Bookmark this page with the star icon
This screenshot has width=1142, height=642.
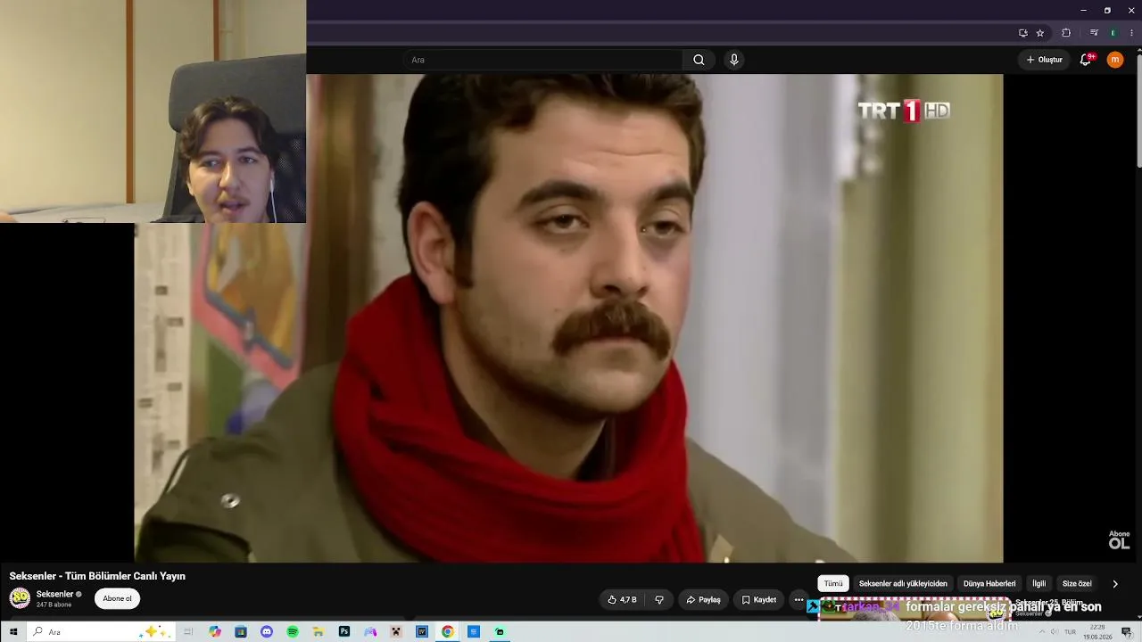[1040, 33]
